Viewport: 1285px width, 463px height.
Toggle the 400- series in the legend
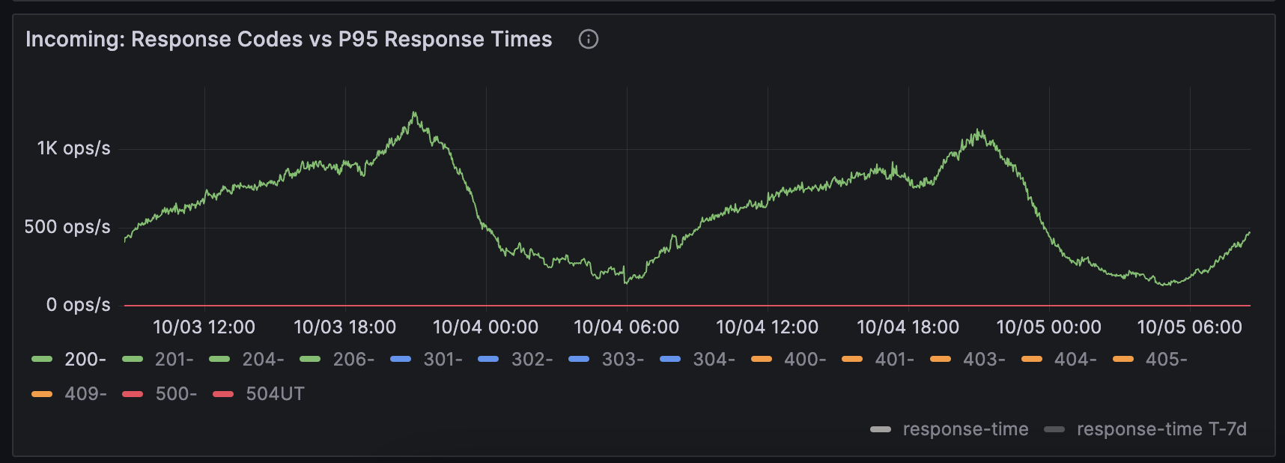pos(805,360)
